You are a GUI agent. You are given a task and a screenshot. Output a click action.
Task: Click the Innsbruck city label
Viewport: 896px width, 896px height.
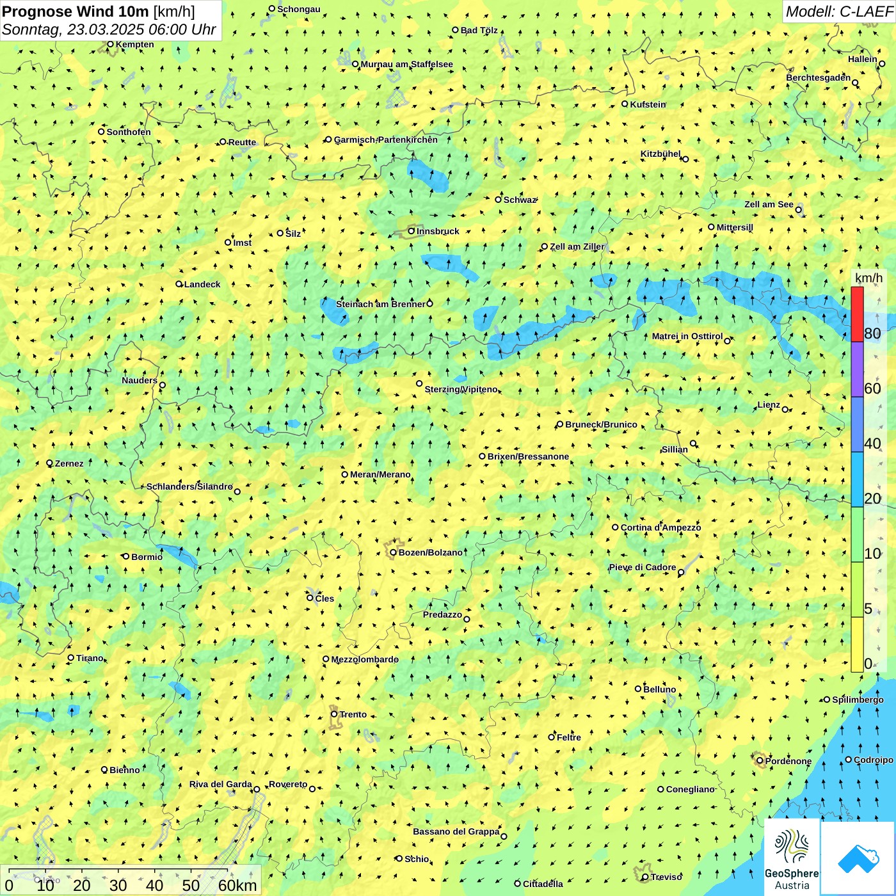pos(438,231)
